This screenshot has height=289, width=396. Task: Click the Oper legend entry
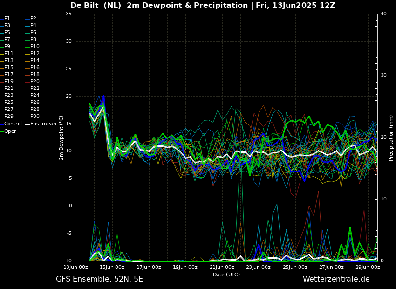[x=10, y=131]
